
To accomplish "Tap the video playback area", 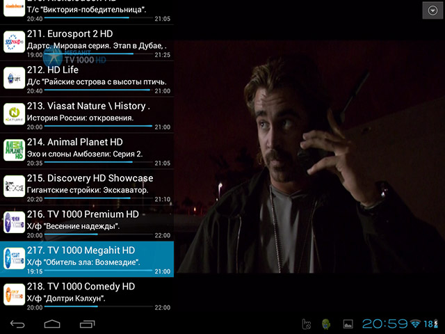I will pyautogui.click(x=309, y=157).
